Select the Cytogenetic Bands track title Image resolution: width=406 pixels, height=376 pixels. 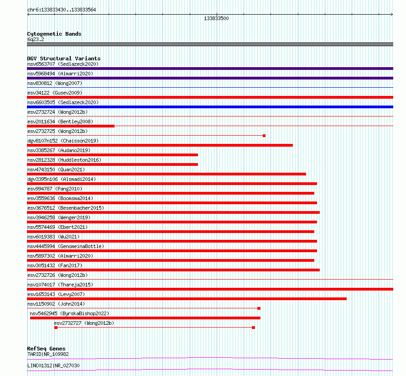[x=54, y=34]
